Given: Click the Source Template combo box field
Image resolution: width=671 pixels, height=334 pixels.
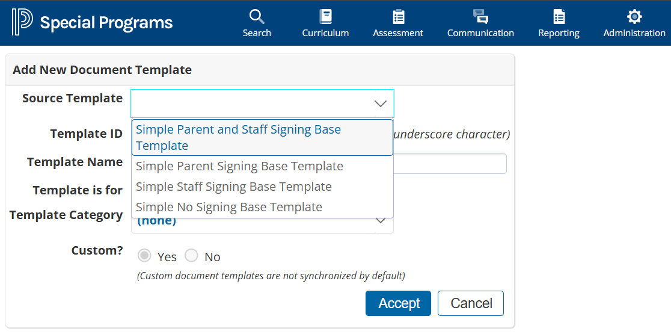Looking at the screenshot, I should point(253,104).
